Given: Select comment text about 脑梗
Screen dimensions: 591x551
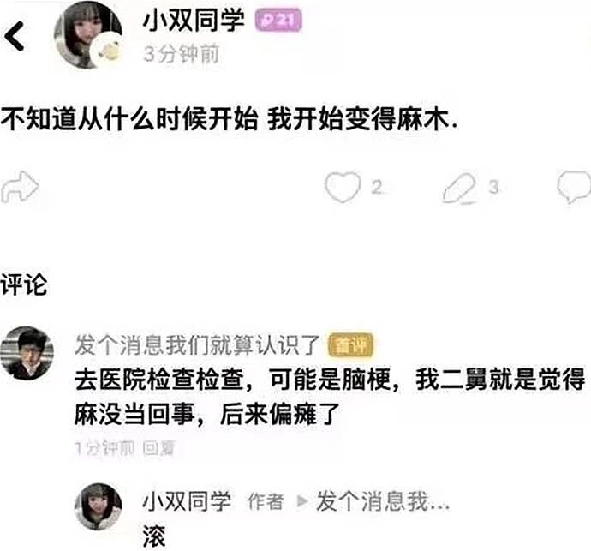Looking at the screenshot, I should [330, 397].
